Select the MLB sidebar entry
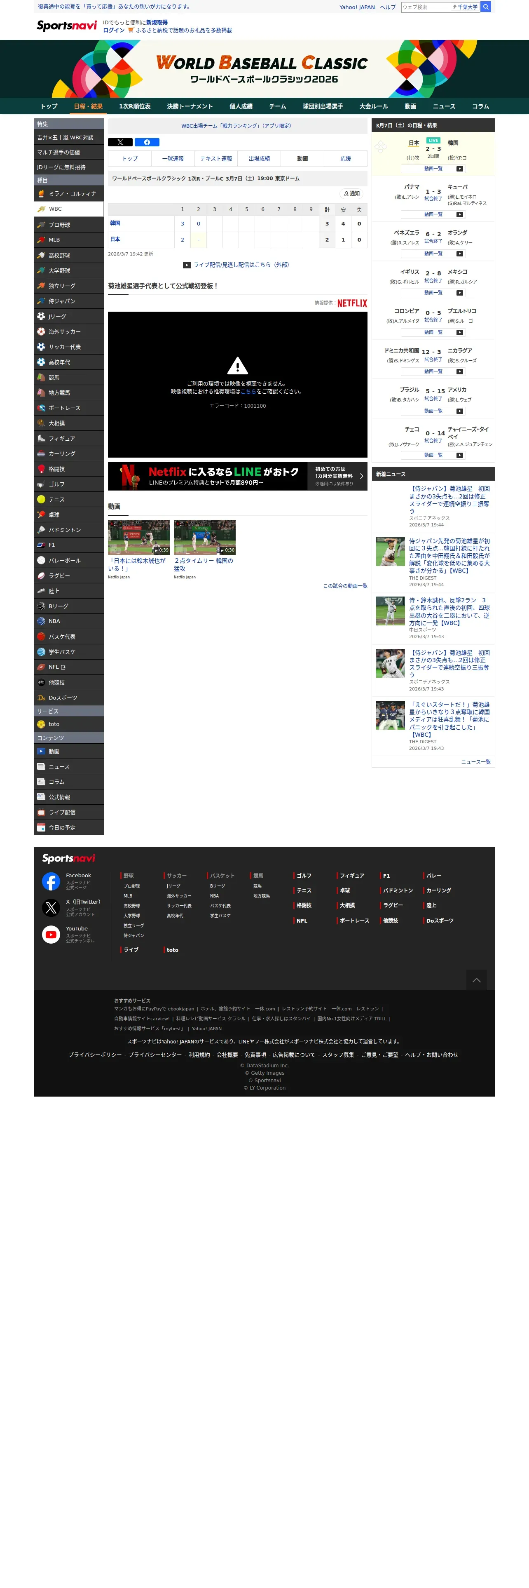529x1588 pixels. (x=68, y=240)
